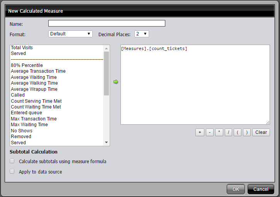The height and width of the screenshot is (197, 280).
Task: Check the Apply to data source box
Action: (12, 172)
